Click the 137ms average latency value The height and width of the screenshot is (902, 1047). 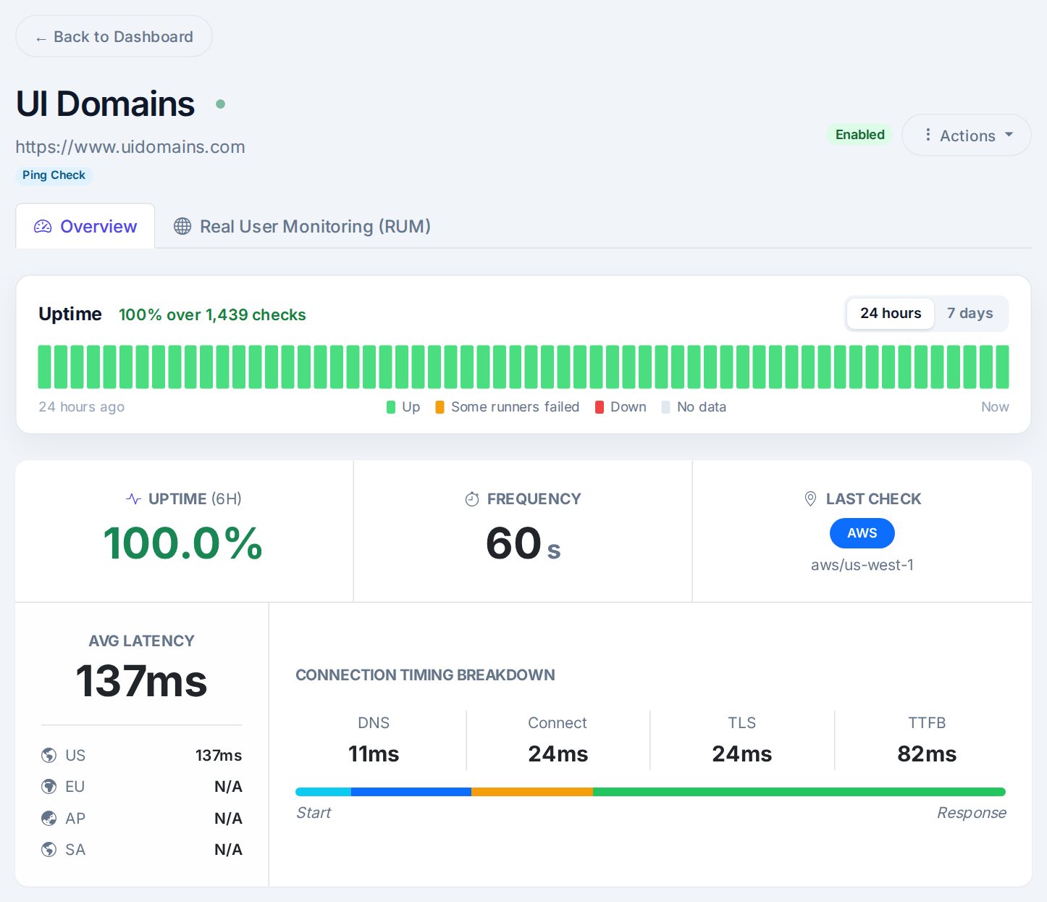pyautogui.click(x=141, y=681)
